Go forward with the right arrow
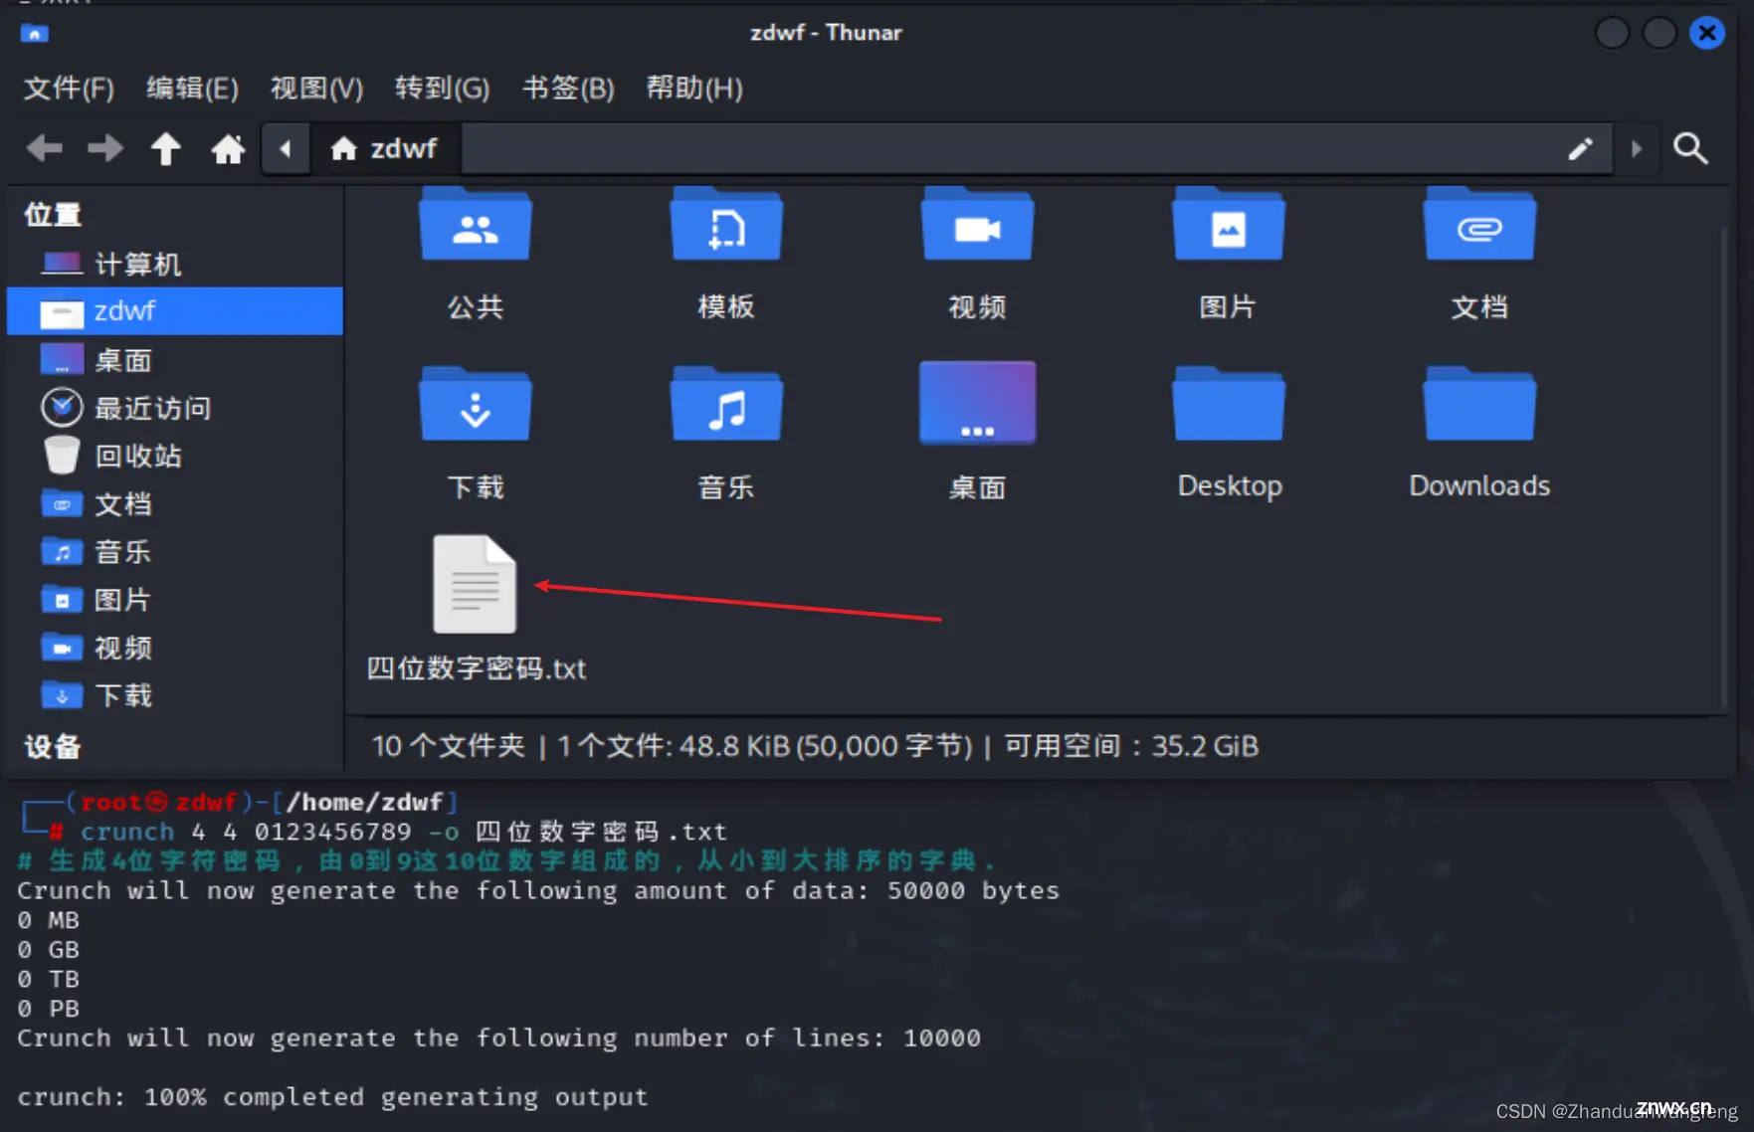Viewport: 1754px width, 1132px height. [x=105, y=149]
